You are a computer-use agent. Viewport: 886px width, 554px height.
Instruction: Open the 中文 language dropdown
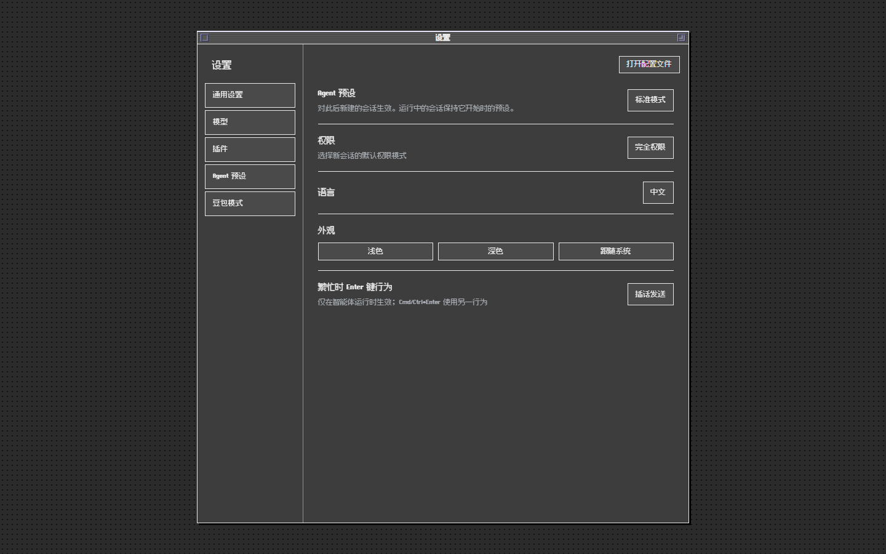(658, 193)
